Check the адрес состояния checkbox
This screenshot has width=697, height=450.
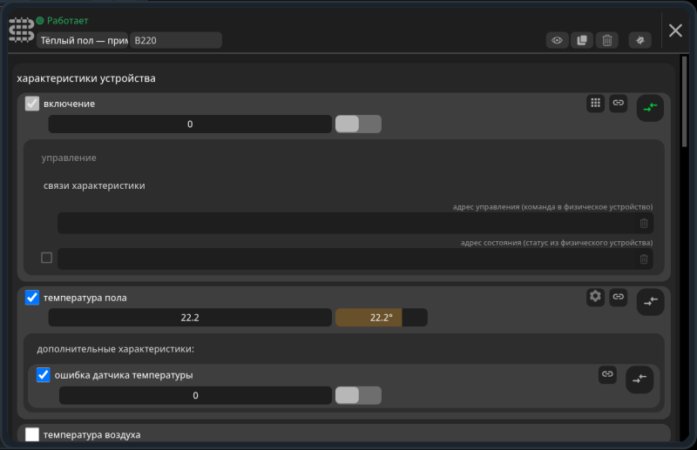click(x=47, y=258)
